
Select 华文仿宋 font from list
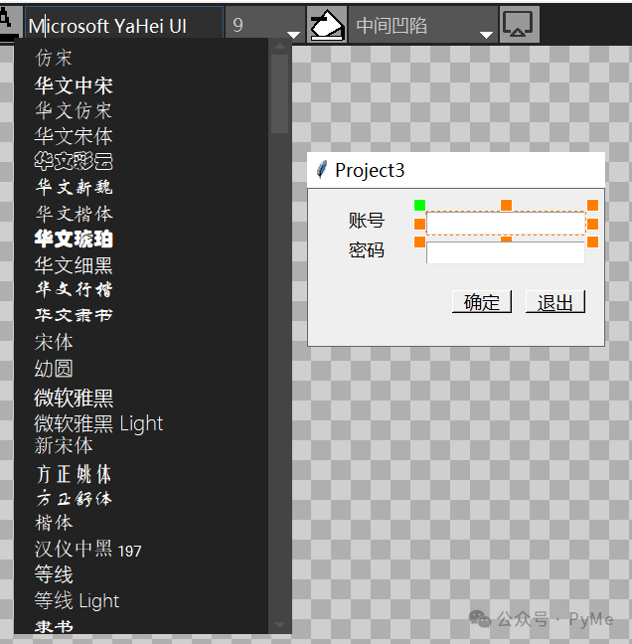(x=74, y=111)
